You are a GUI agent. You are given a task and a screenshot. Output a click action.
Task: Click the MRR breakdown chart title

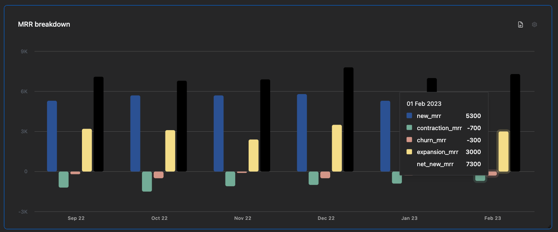pyautogui.click(x=44, y=24)
